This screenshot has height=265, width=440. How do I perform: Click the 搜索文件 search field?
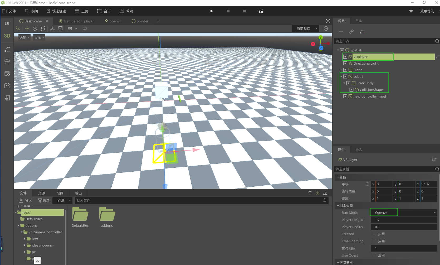tap(202, 200)
